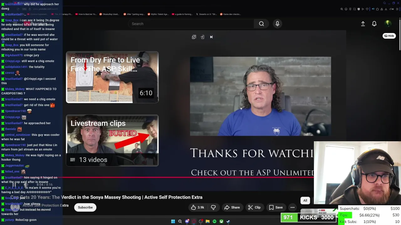Open the Livestream clips playlist
This screenshot has height=225, width=401.
112,141
